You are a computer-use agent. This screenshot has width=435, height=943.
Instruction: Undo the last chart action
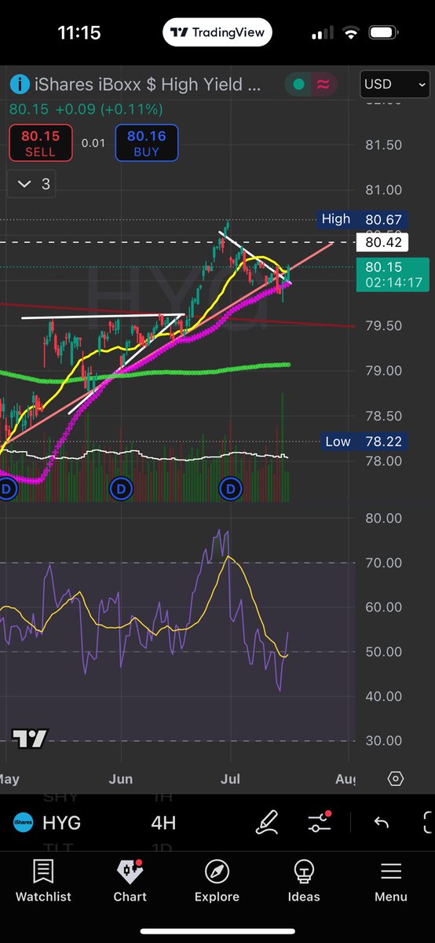pyautogui.click(x=382, y=823)
